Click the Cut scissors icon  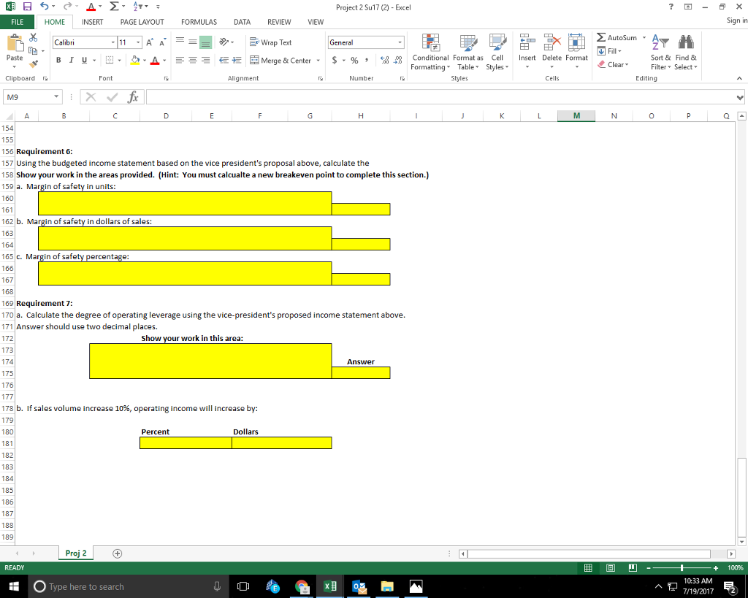point(34,37)
